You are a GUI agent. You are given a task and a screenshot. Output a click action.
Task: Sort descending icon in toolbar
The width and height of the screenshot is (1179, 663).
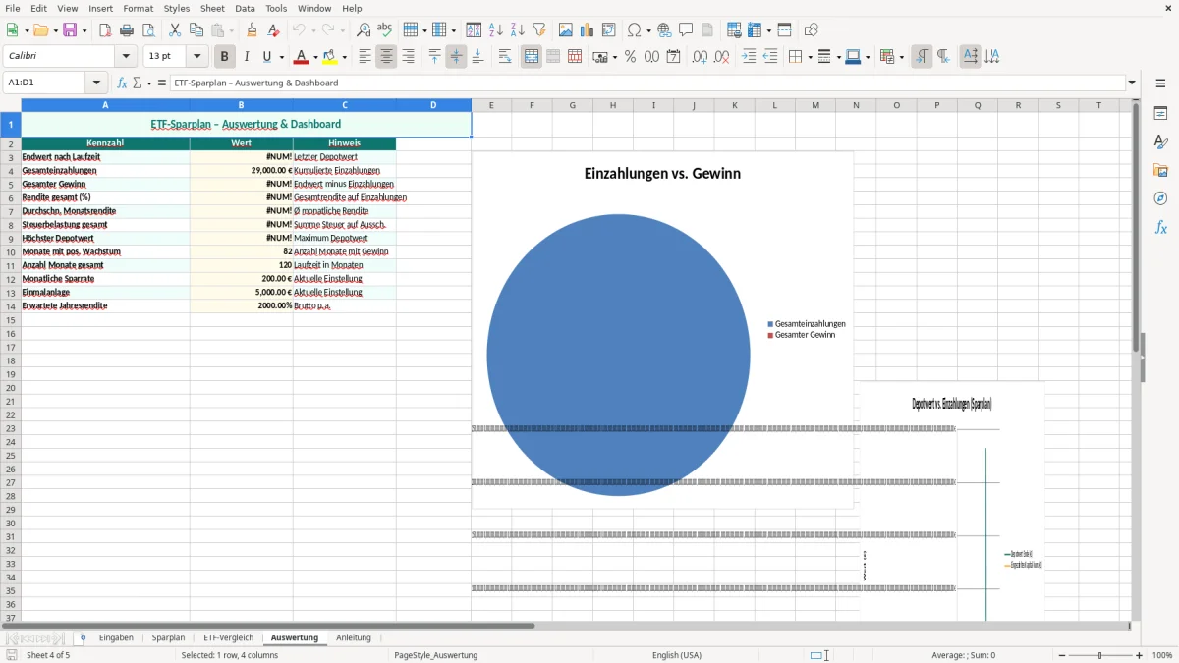(518, 30)
